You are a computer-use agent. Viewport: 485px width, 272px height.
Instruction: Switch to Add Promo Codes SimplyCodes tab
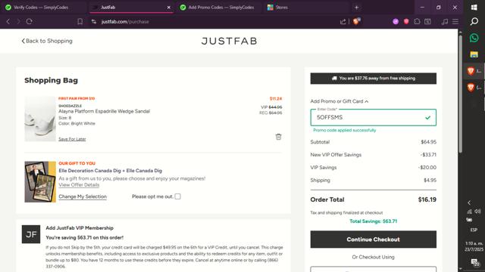pos(217,8)
